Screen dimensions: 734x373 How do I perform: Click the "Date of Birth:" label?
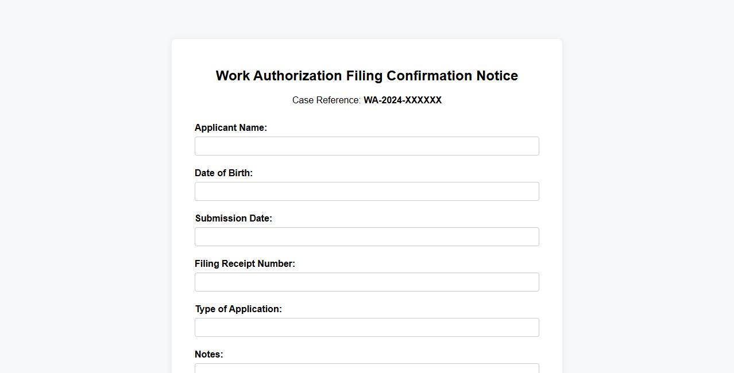(x=223, y=173)
